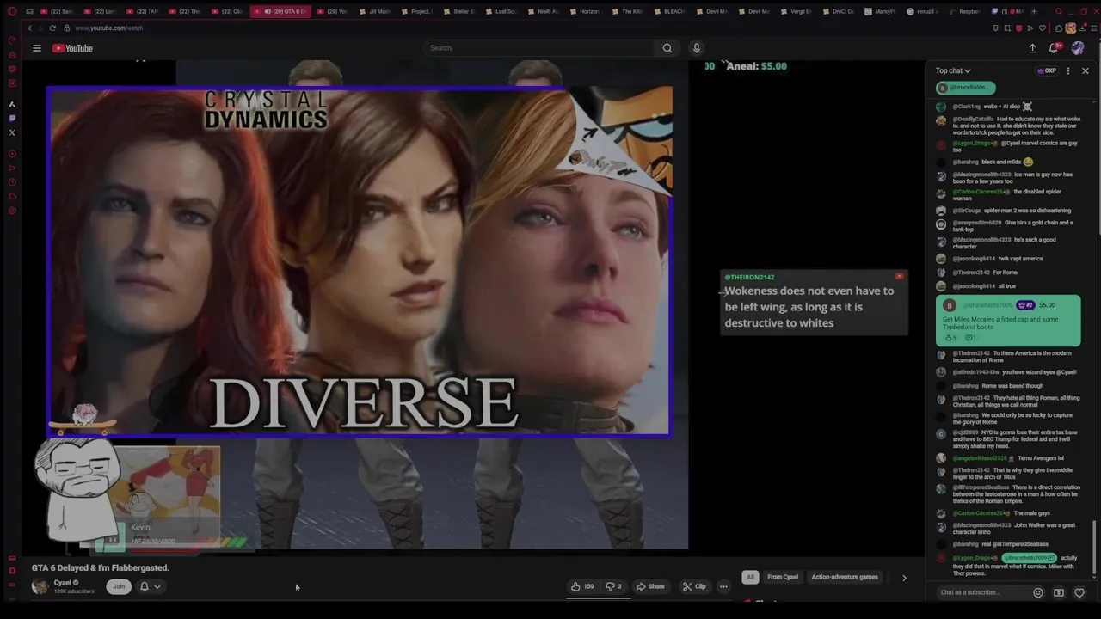Click the video title GTA 6 Delayed
This screenshot has width=1101, height=619.
pyautogui.click(x=101, y=567)
